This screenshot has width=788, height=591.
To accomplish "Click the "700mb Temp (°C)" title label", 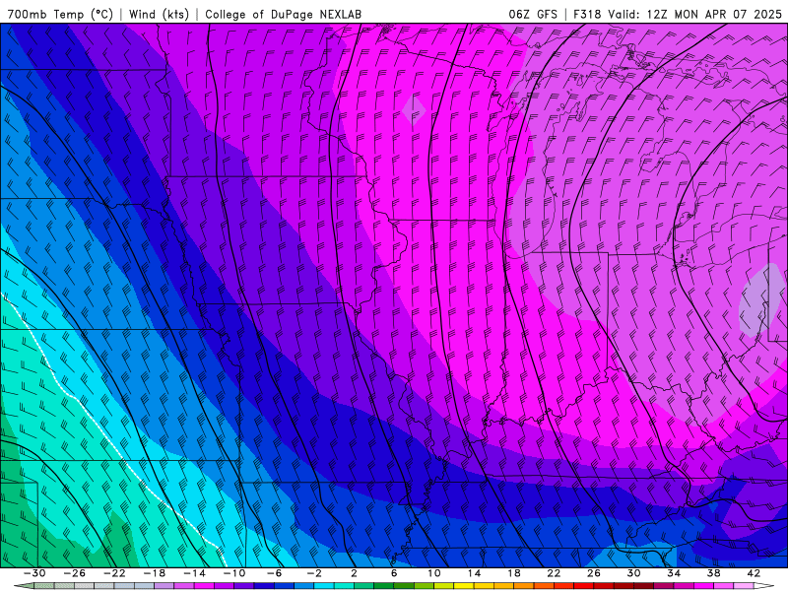I will tap(60, 14).
